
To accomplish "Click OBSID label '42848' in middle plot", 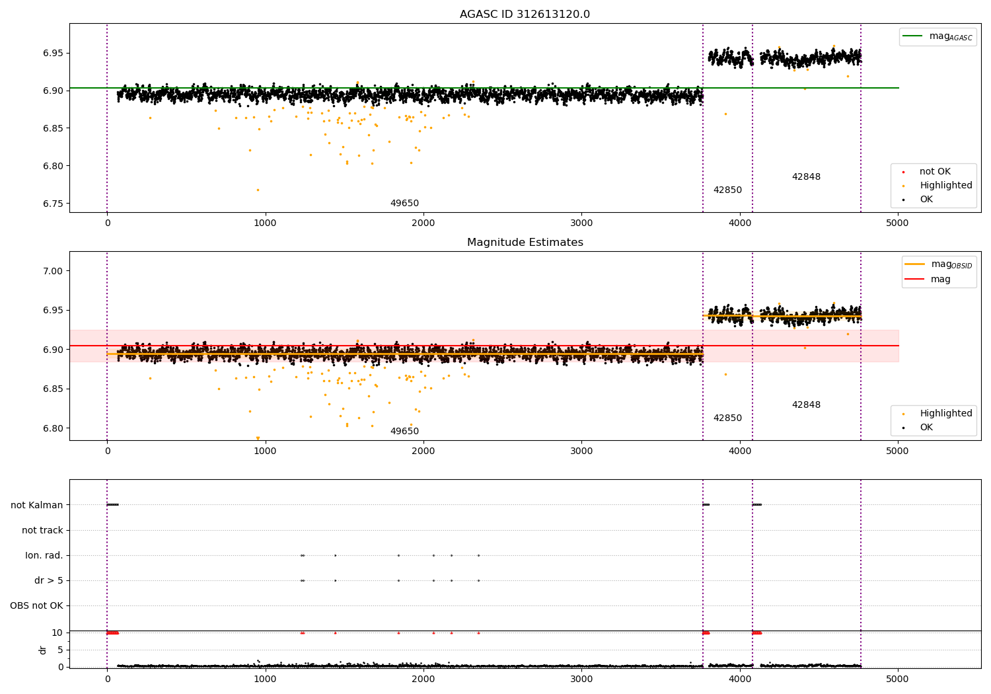I will (x=806, y=405).
